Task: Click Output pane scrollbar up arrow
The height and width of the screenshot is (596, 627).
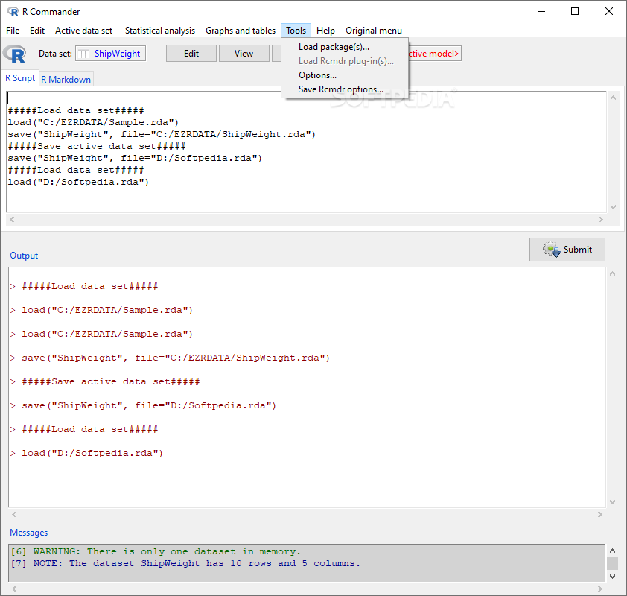Action: (x=612, y=273)
